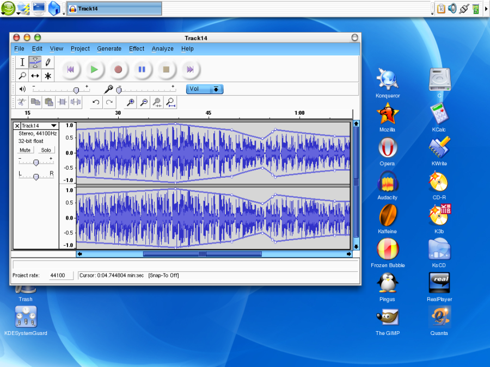Screen dimensions: 490x367
Task: Select the Selection (I-beam) tool
Action: pos(22,62)
